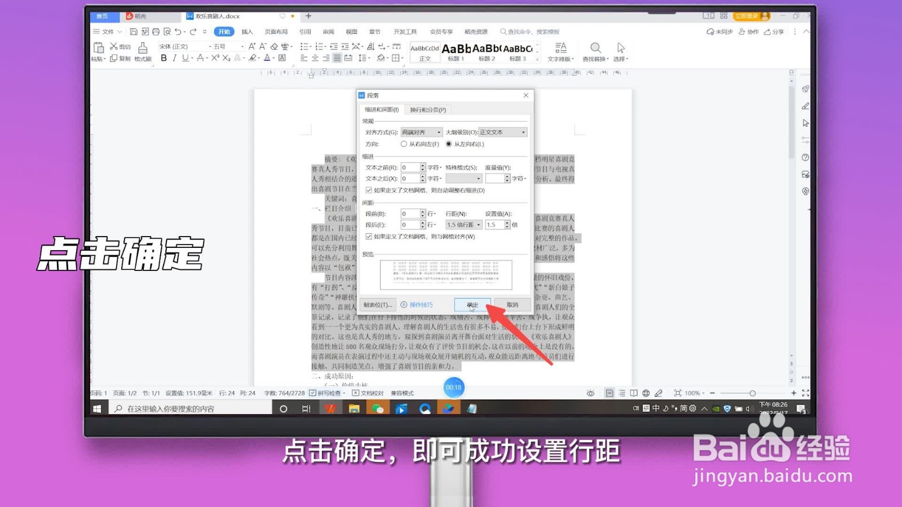The height and width of the screenshot is (507, 902).
Task: Select the 从右向左(F) radio button
Action: (x=404, y=144)
